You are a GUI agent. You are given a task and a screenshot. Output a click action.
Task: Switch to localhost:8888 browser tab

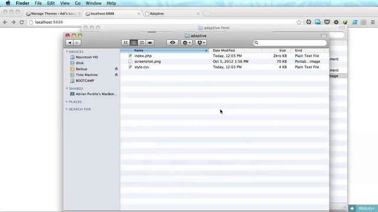click(112, 14)
